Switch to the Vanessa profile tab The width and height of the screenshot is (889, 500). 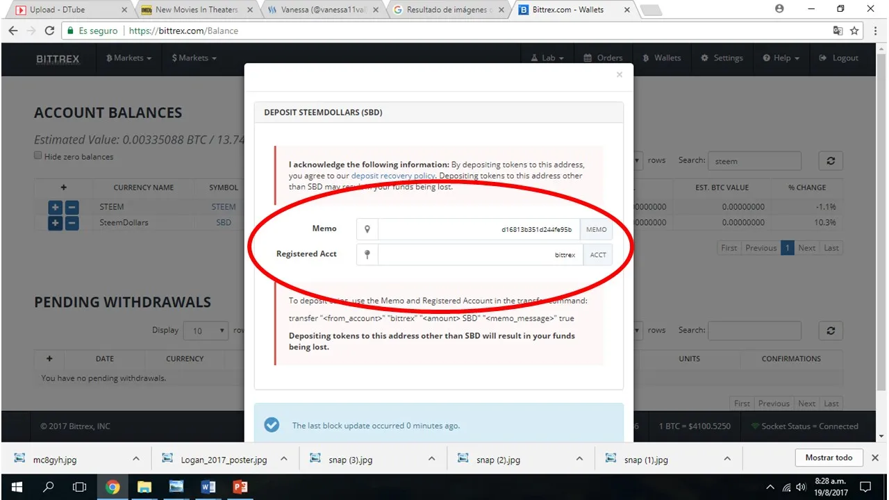(322, 10)
